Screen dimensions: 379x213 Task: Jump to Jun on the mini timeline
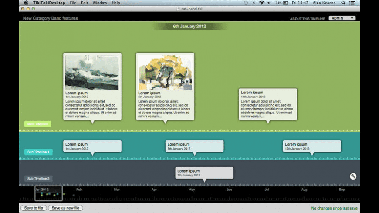point(229,190)
